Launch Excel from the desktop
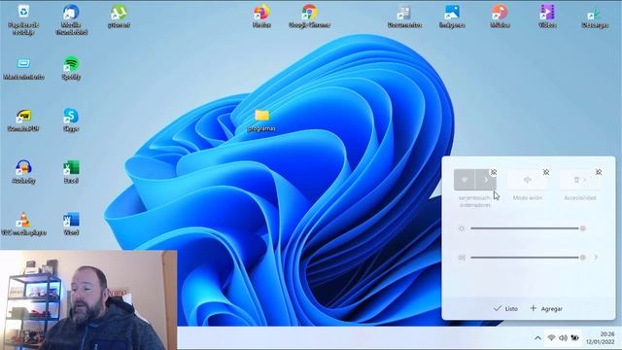The height and width of the screenshot is (350, 622). coord(71,172)
